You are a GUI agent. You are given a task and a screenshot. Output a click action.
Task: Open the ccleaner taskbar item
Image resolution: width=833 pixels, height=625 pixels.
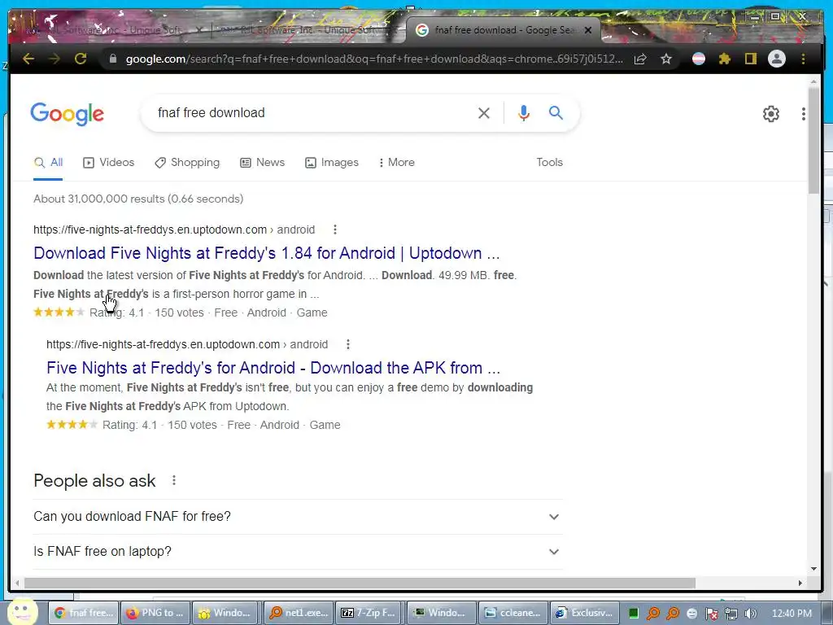tap(512, 614)
